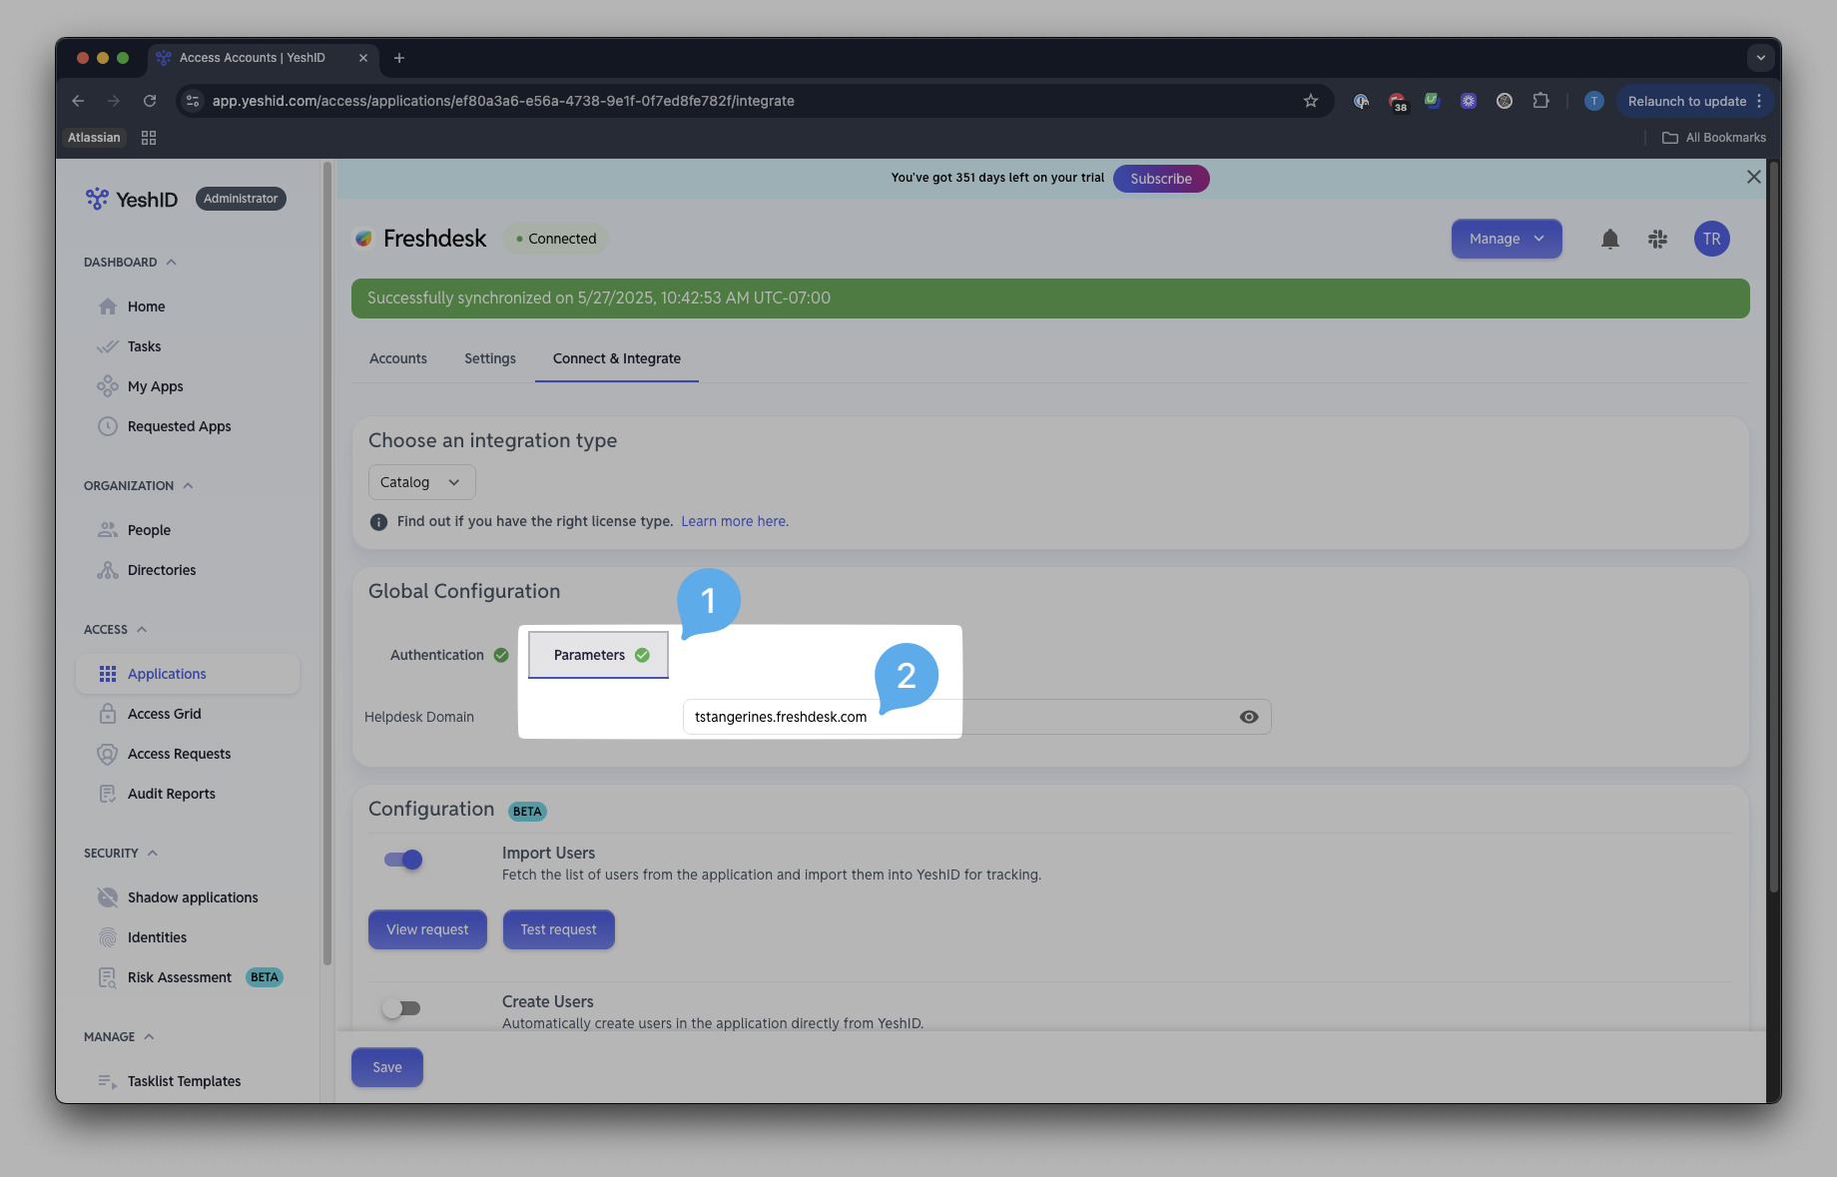Click Test request button
This screenshot has width=1837, height=1177.
pos(558,929)
